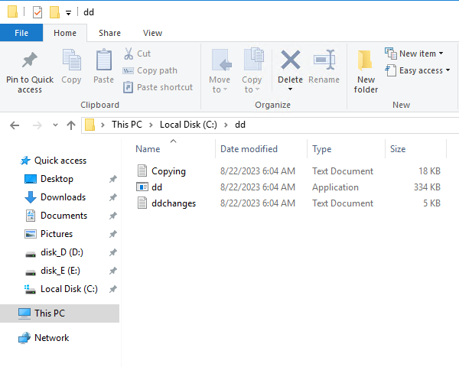Click 334 KB size cell
Viewport: 459px width, 367px height.
pyautogui.click(x=427, y=187)
